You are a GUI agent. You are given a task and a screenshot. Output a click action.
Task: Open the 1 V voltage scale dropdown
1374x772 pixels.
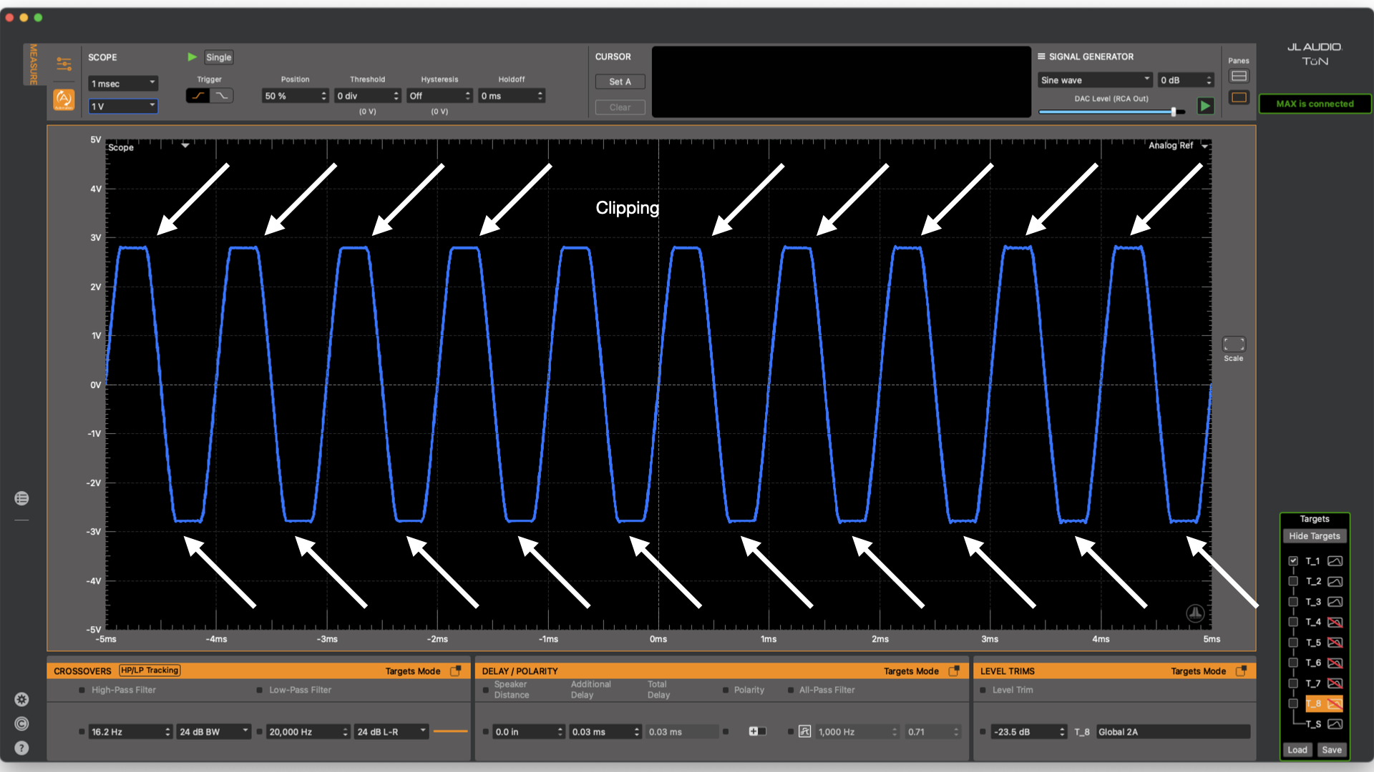tap(123, 107)
